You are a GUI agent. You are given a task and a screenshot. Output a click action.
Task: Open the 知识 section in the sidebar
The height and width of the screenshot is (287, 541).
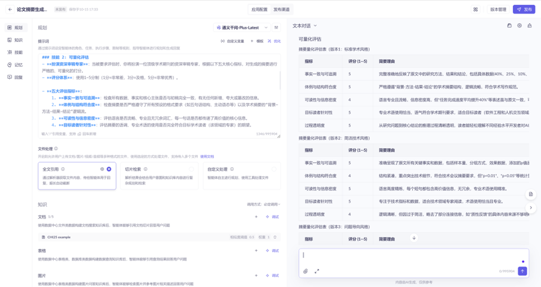click(15, 40)
